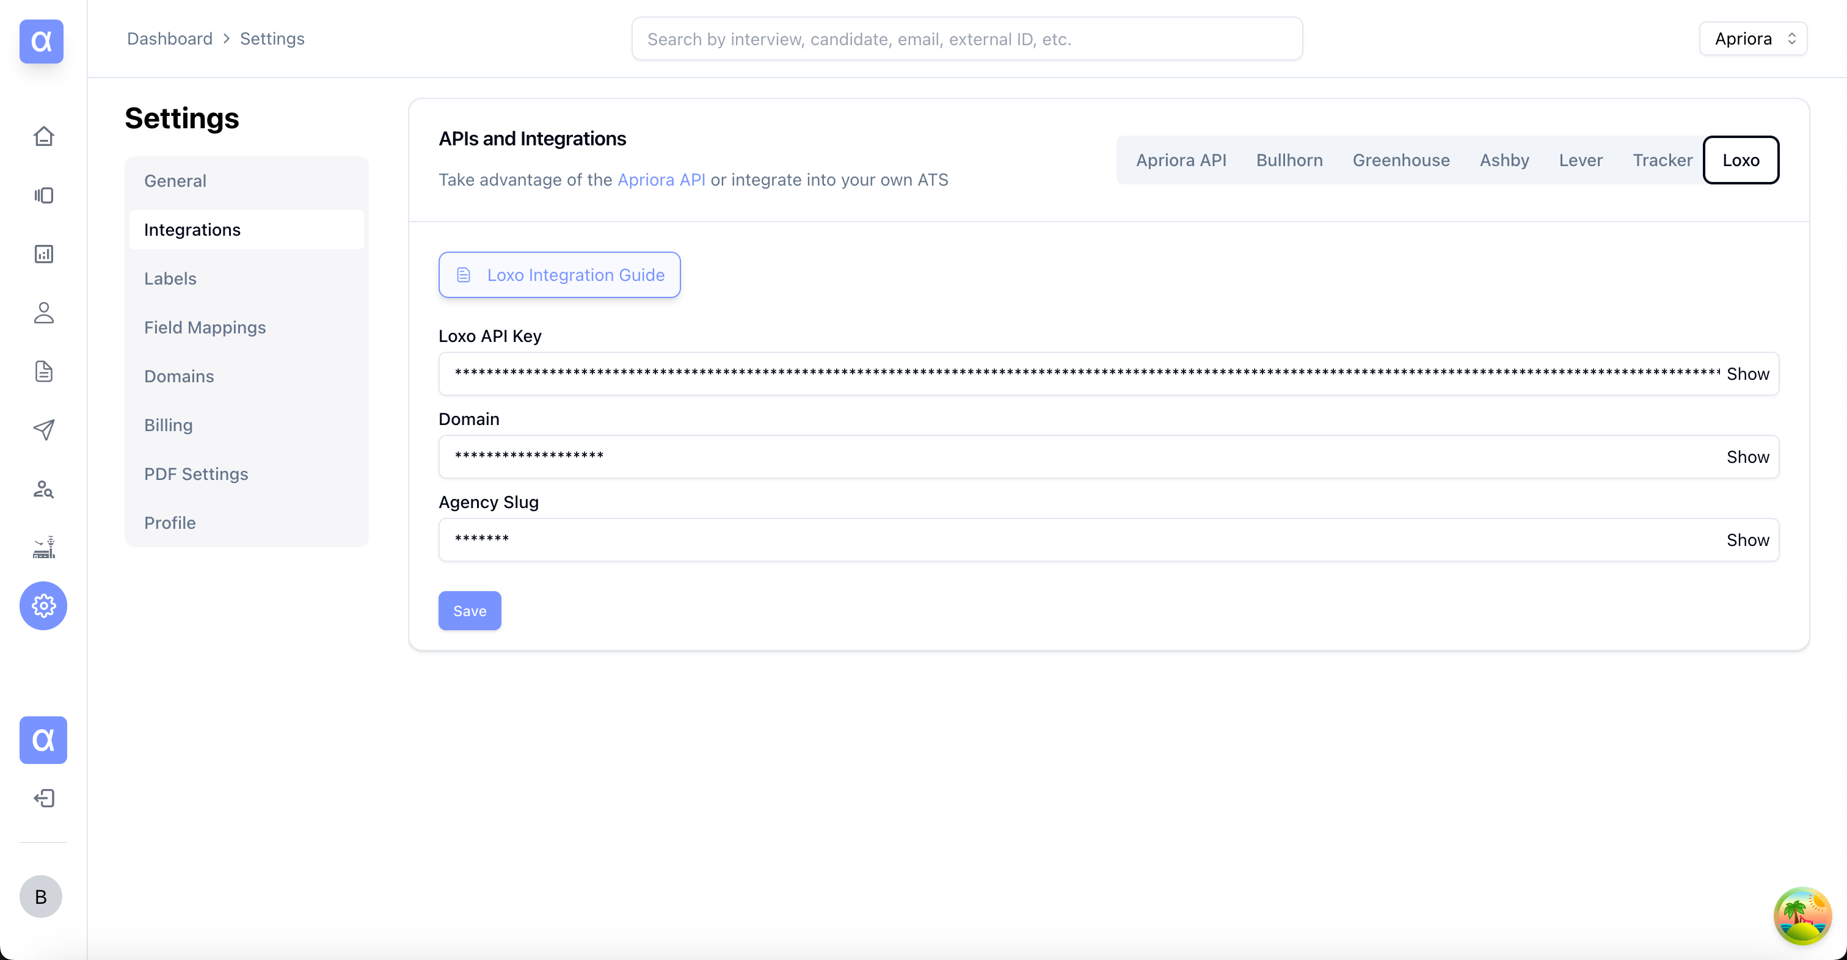This screenshot has width=1847, height=960.
Task: Click into the Agency Slug field
Action: [x=1109, y=540]
